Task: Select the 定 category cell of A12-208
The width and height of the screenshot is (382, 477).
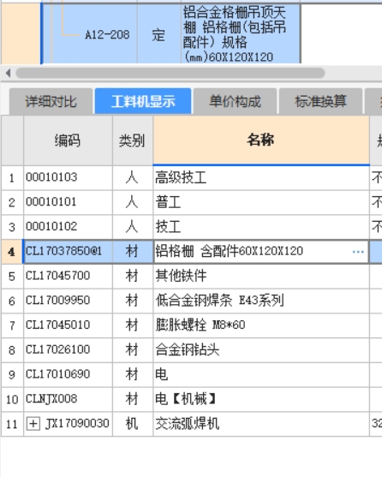Action: point(158,34)
